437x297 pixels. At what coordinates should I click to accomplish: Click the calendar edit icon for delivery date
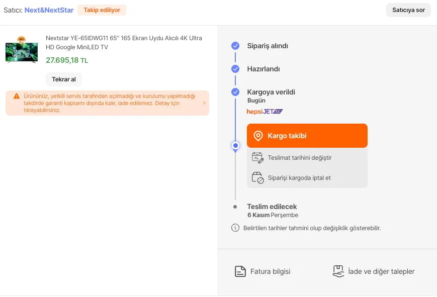click(x=257, y=158)
